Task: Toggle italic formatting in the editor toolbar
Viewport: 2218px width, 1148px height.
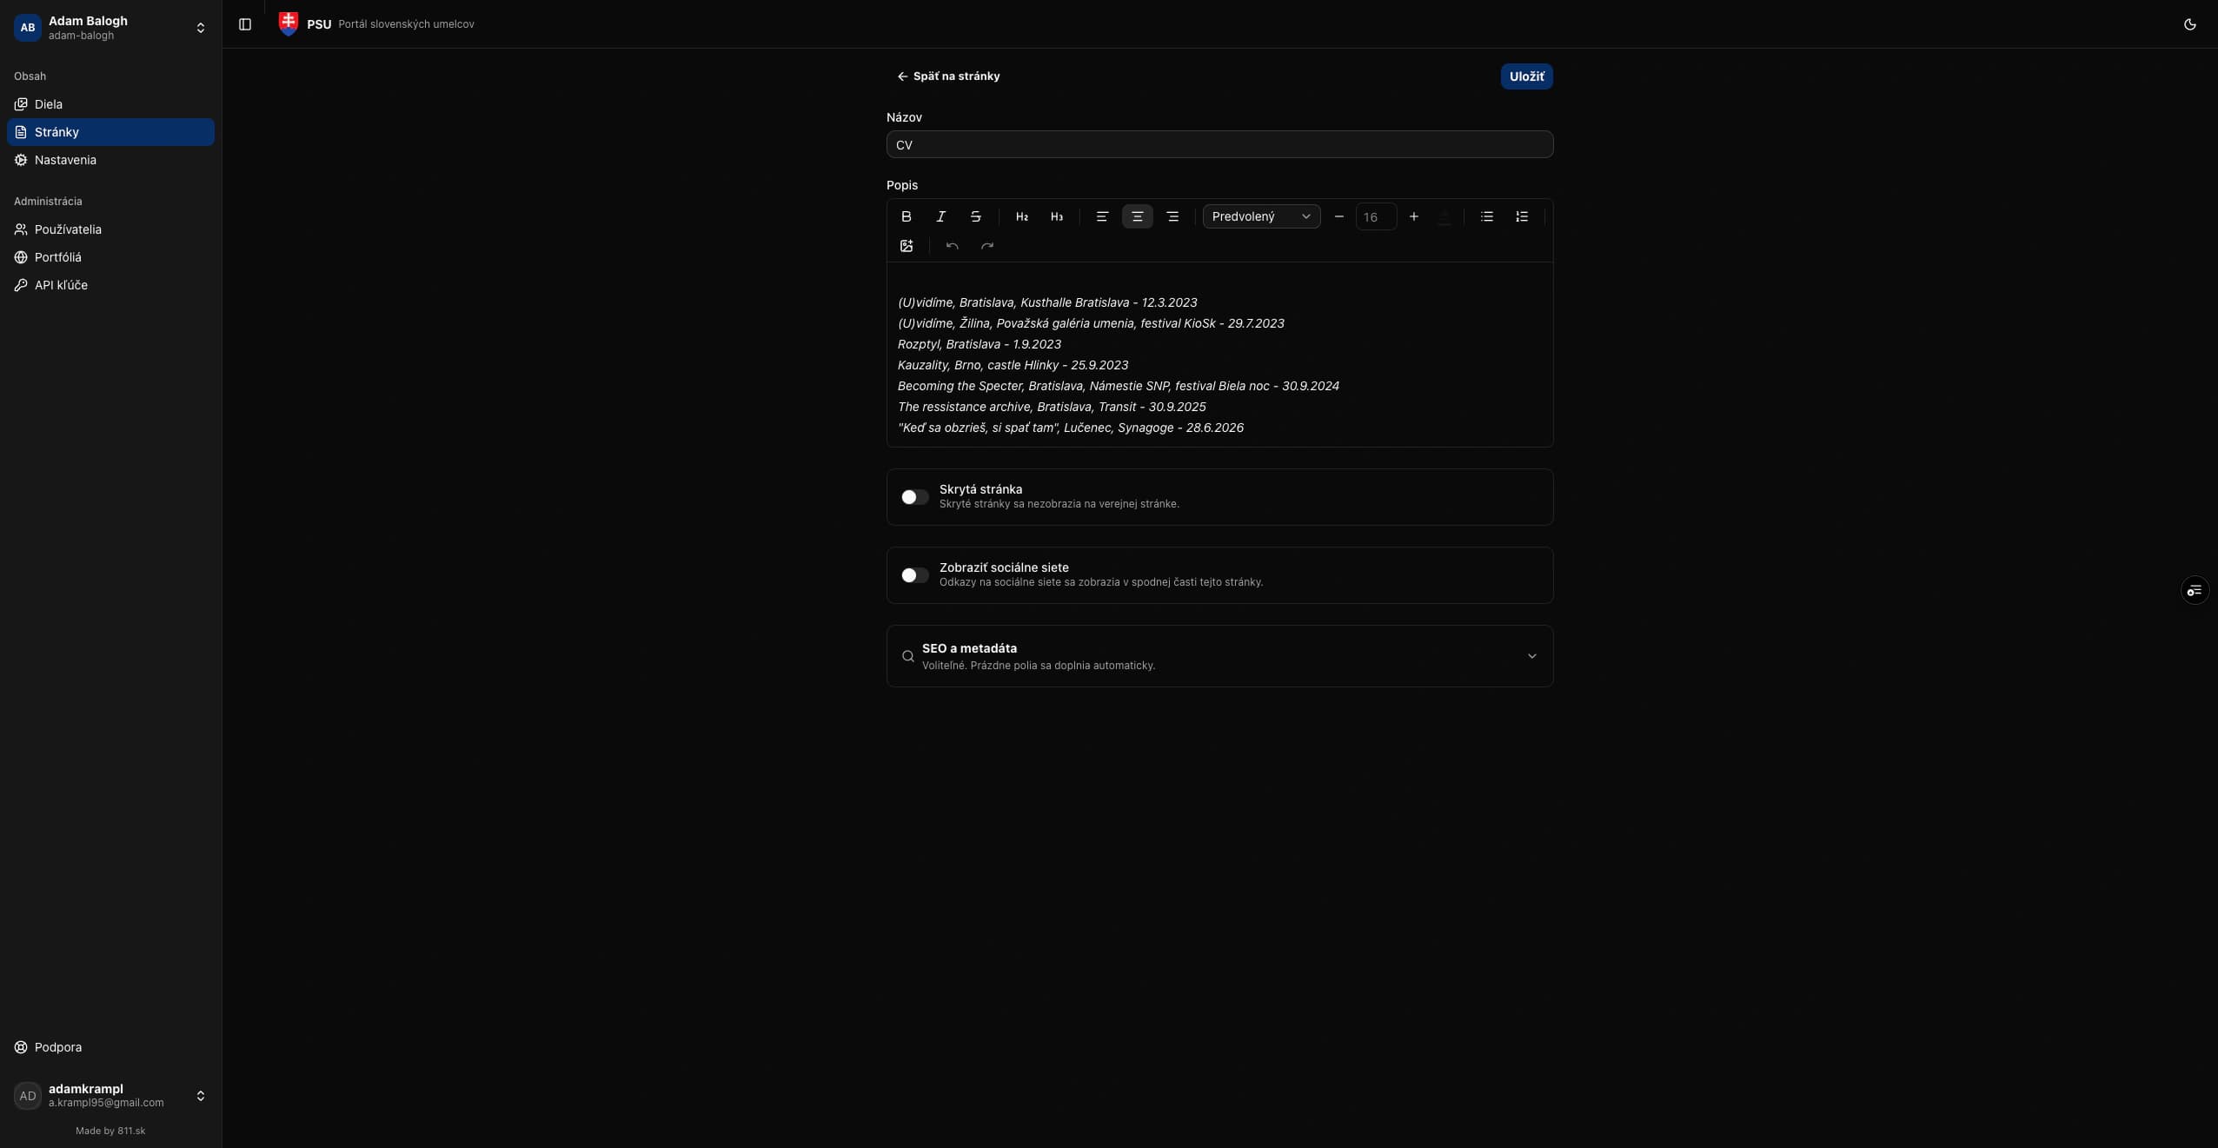Action: [940, 216]
